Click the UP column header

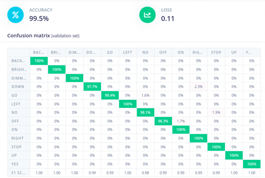tap(234, 52)
